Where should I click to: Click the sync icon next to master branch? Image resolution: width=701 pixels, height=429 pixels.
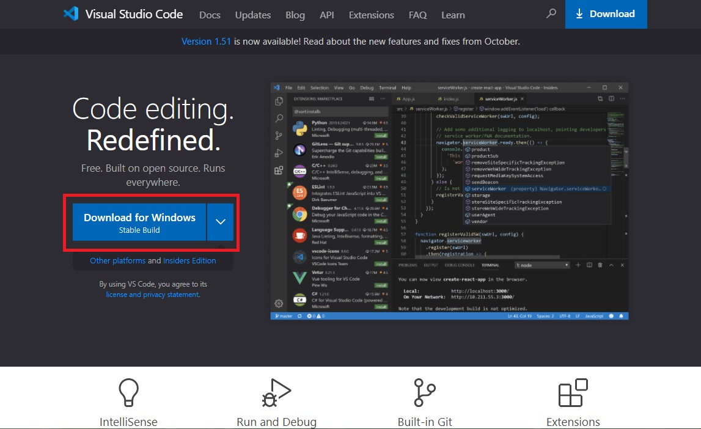tap(299, 316)
